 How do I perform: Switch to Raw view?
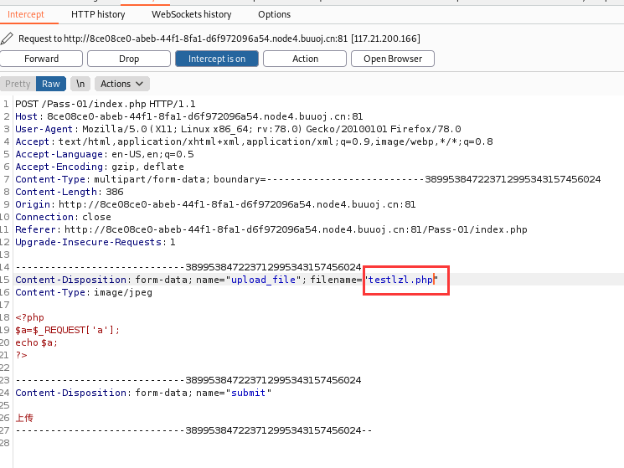coord(51,84)
